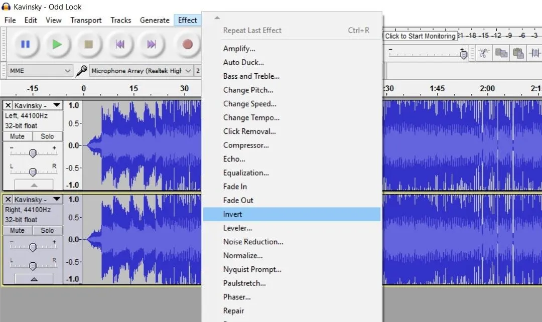The width and height of the screenshot is (542, 322).
Task: Click the Audacity headphones icon in title bar
Action: click(x=6, y=7)
